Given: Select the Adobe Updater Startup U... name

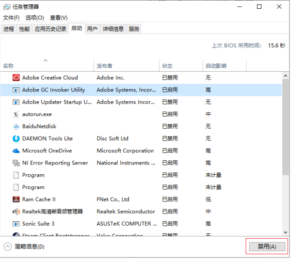Looking at the screenshot, I should pyautogui.click(x=57, y=103).
